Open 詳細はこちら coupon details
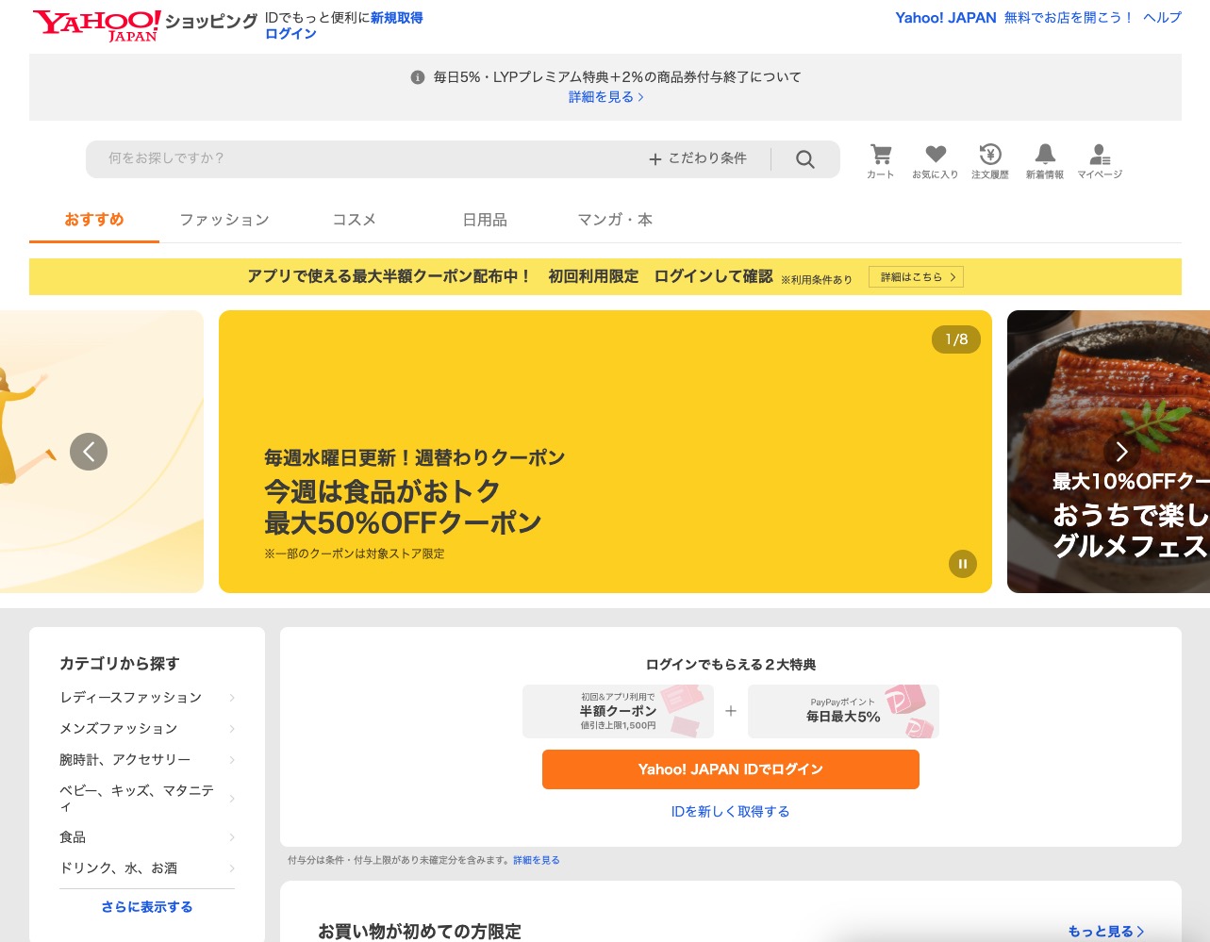Screen dimensions: 1210x942 click(915, 276)
